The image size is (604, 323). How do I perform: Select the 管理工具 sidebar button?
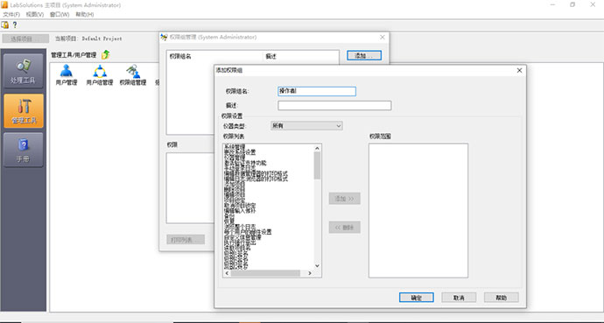(24, 111)
